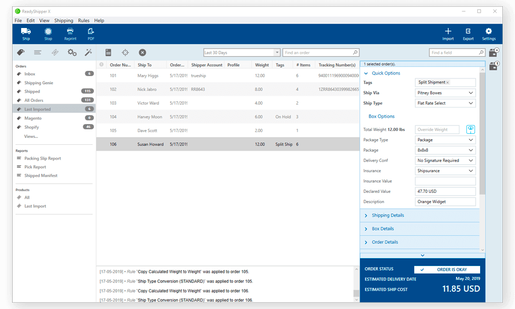Click the search magnifier in Find an order
The height and width of the screenshot is (309, 515).
coord(355,53)
